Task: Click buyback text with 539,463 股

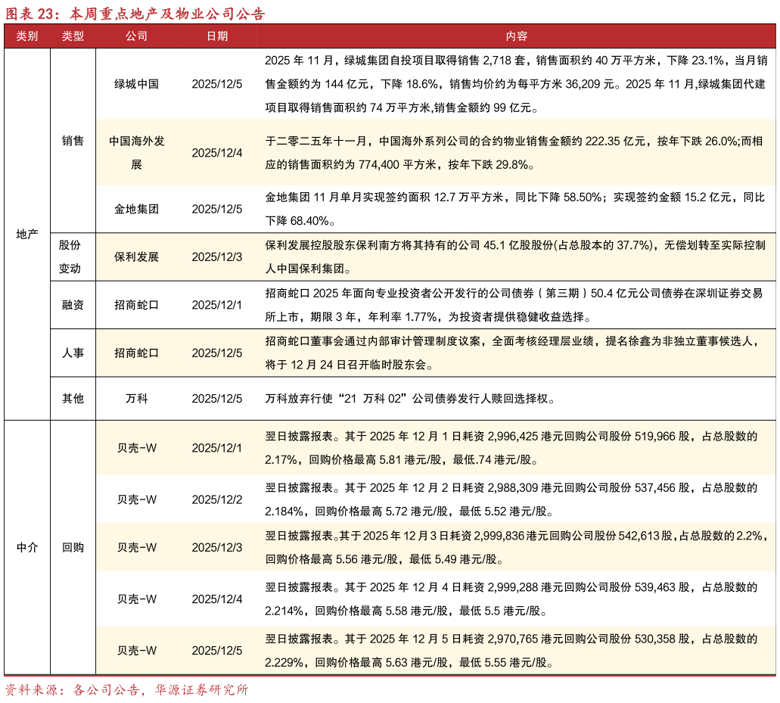Action: [511, 599]
